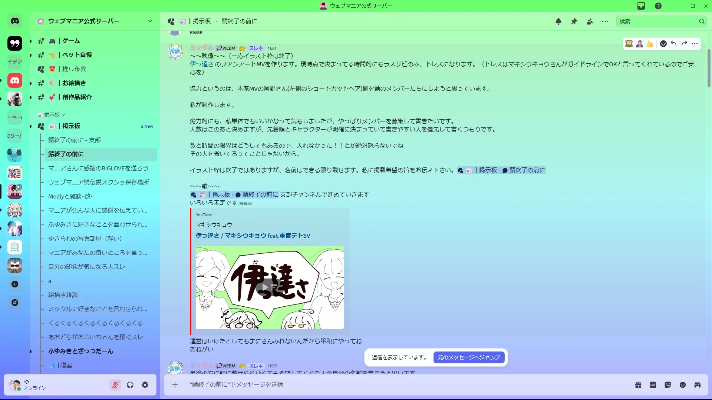Collapse the 掲示板 category
This screenshot has width=712, height=400.
52,115
